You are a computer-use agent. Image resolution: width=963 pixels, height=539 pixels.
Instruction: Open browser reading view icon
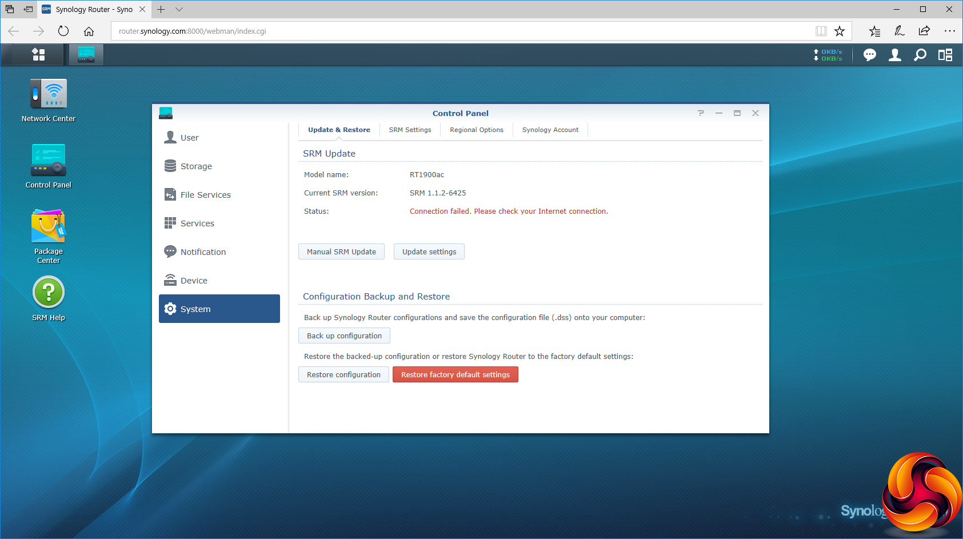click(x=821, y=31)
